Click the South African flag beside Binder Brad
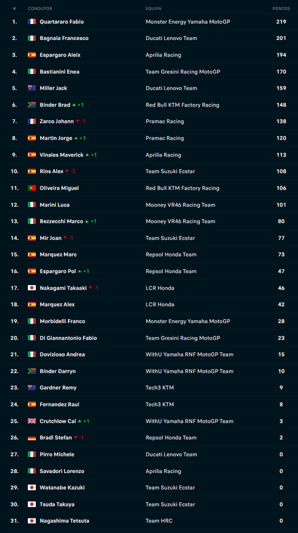The image size is (298, 533). point(31,105)
